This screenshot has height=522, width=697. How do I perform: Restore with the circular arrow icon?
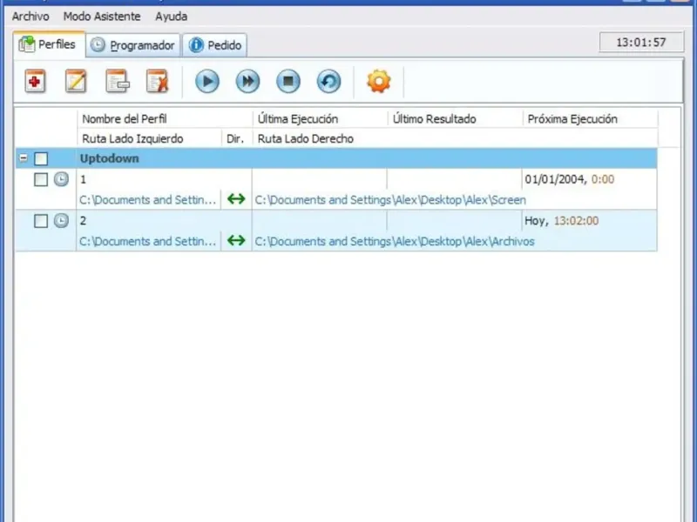pos(329,81)
